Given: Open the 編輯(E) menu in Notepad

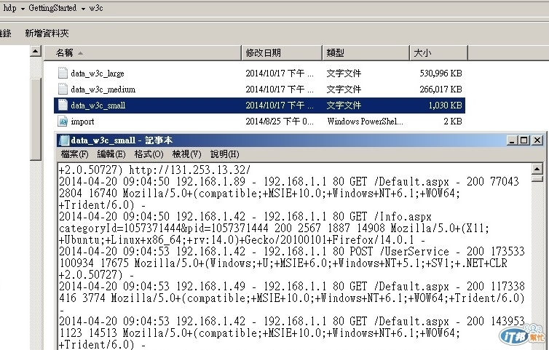Looking at the screenshot, I should (x=111, y=154).
